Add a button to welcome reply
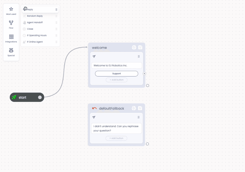This screenshot has height=172, width=245. pos(117,80)
